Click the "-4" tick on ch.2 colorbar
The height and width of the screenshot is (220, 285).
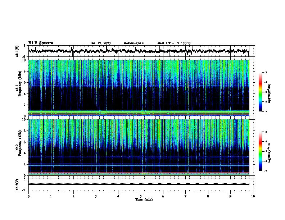coord(265,142)
